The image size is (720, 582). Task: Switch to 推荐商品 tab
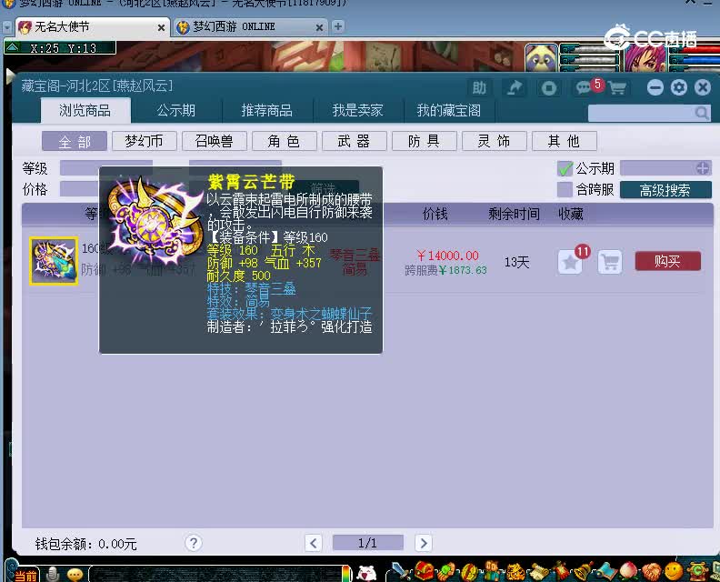[x=266, y=110]
